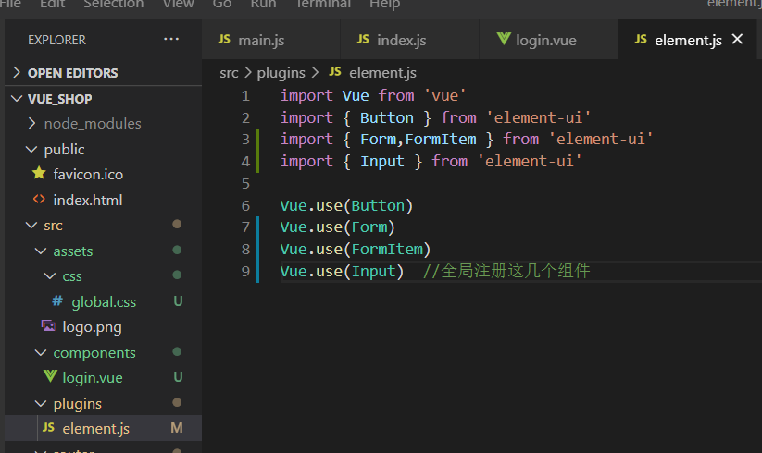Open the Edit menu
This screenshot has height=453, width=762.
52,4
